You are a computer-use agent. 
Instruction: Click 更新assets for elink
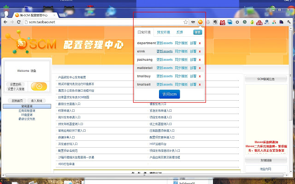[x=165, y=51]
